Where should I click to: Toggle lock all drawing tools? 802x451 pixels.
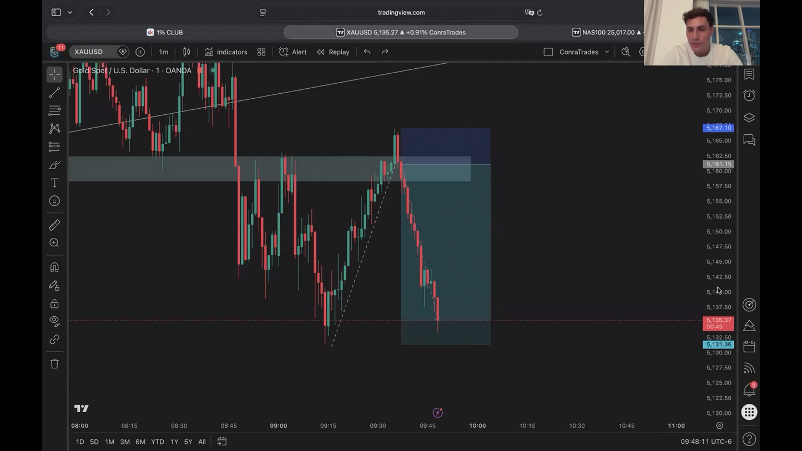[54, 303]
